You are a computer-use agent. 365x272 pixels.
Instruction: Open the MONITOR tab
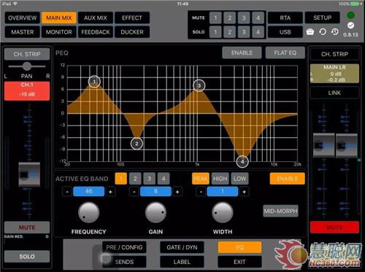click(x=59, y=32)
